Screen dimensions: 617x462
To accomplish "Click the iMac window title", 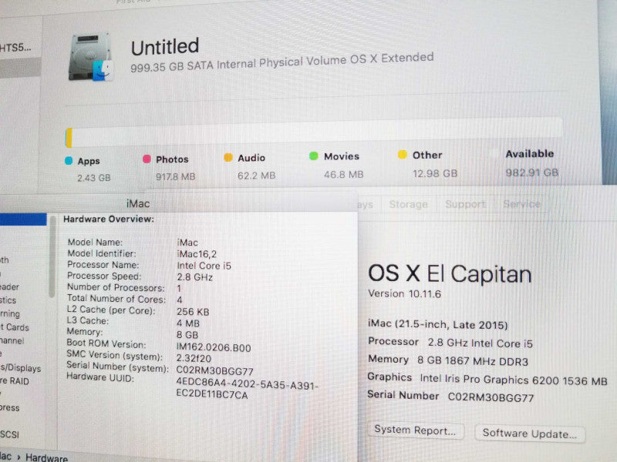I will pyautogui.click(x=138, y=203).
